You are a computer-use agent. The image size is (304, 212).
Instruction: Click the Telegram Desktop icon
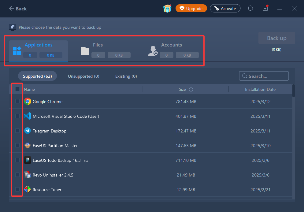tap(28, 131)
